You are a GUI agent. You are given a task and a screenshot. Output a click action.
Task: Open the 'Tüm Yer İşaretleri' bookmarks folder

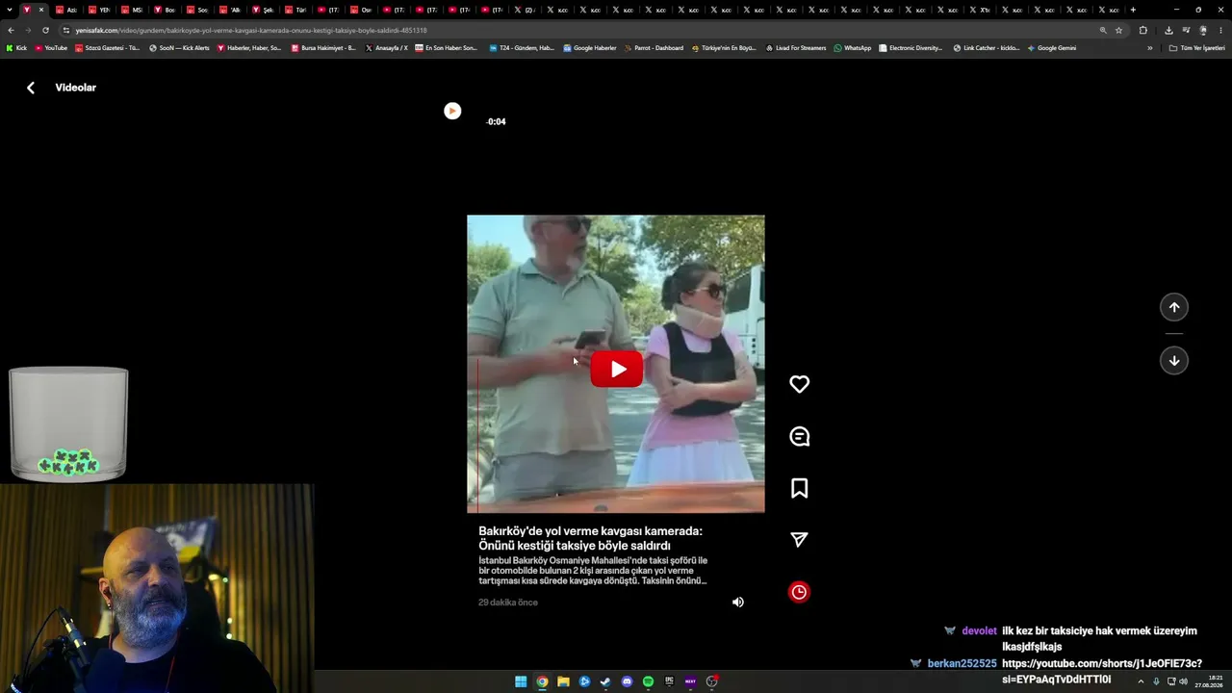[1196, 48]
